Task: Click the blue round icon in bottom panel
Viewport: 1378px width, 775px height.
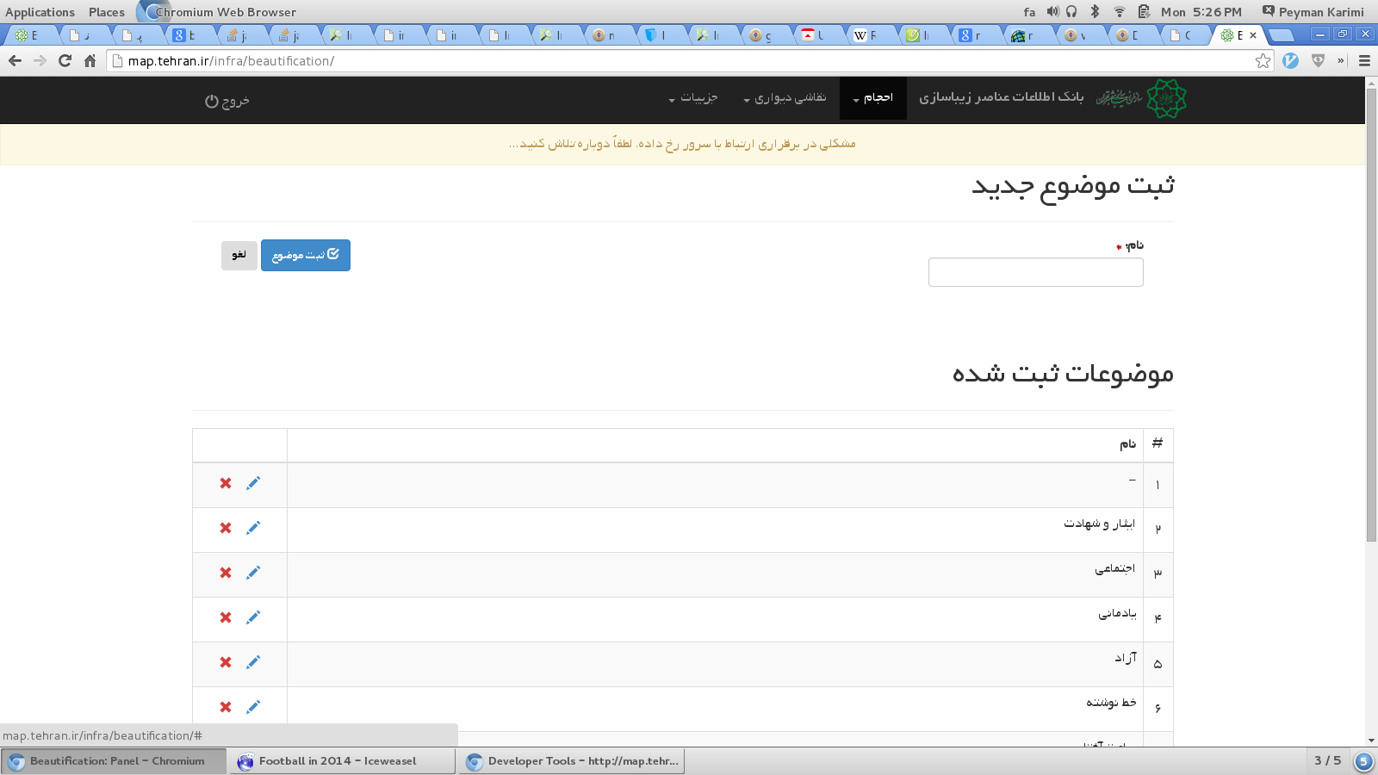Action: pos(1364,761)
